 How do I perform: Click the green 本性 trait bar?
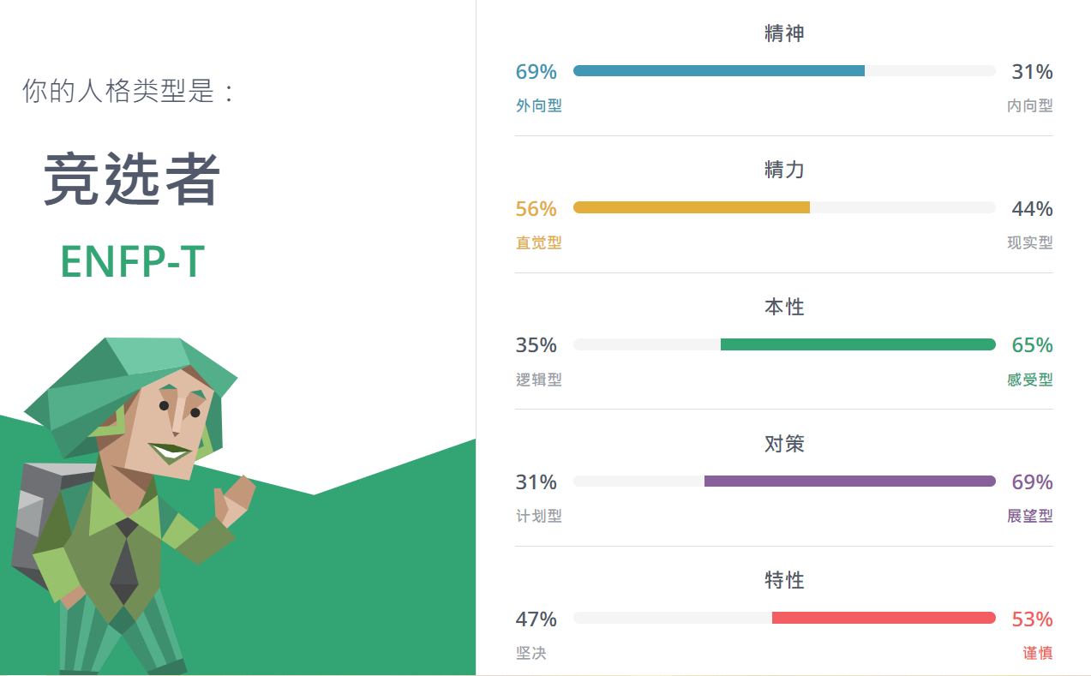click(x=857, y=344)
